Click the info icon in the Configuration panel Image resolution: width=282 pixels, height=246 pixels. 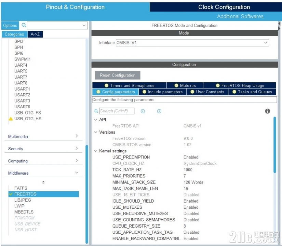[267, 111]
